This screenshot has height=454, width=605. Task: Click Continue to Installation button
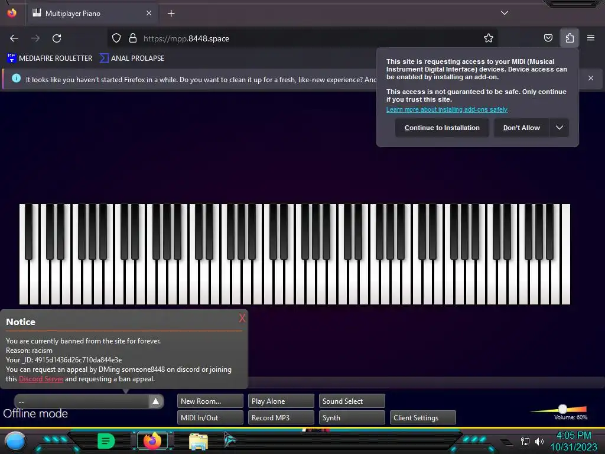pyautogui.click(x=442, y=128)
